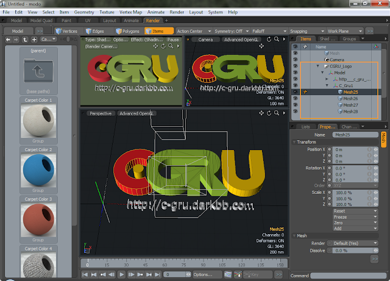Image resolution: width=390 pixels, height=281 pixels.
Task: Open Action Center dropdown
Action: [x=194, y=31]
